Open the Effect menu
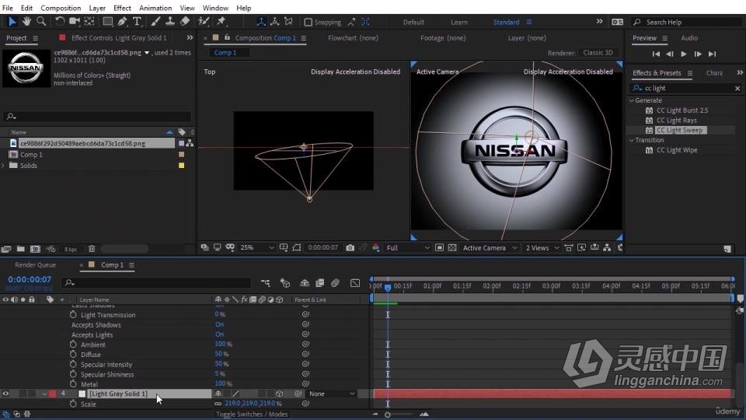 [122, 8]
